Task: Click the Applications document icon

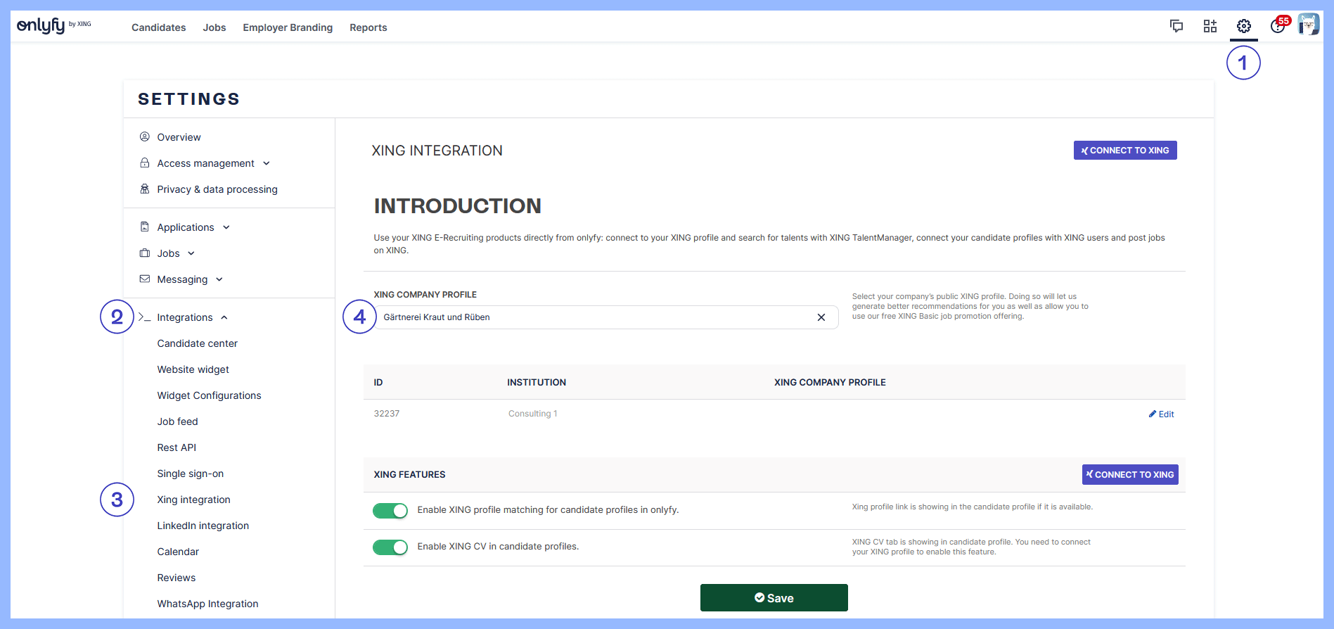Action: point(145,227)
